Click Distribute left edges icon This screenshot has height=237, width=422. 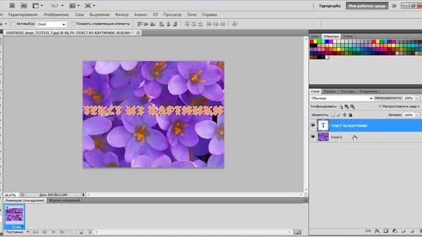coord(209,24)
